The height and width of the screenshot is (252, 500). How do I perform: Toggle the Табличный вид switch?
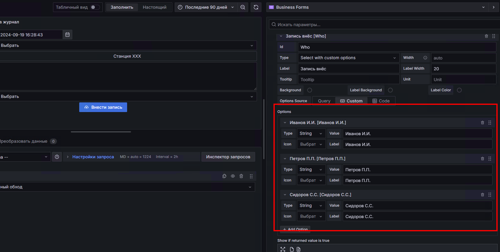click(95, 7)
